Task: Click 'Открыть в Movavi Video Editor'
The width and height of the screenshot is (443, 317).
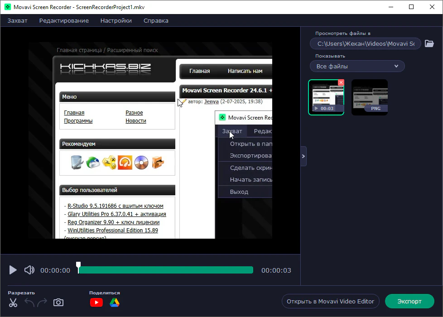Action: [330, 301]
